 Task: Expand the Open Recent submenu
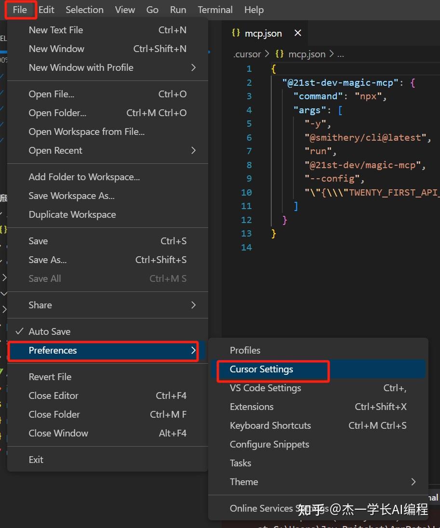193,150
